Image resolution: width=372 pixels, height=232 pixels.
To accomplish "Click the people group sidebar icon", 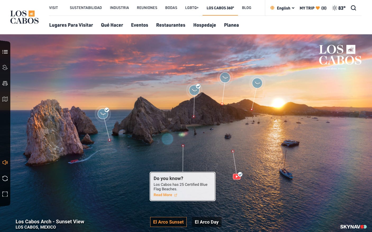I will click(x=5, y=83).
